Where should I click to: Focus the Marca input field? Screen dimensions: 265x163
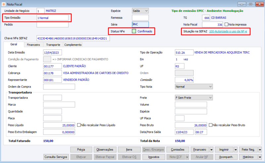[59, 104]
